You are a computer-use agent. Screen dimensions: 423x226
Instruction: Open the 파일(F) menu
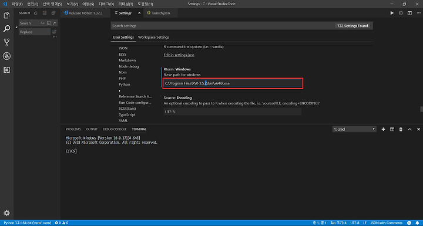coord(17,4)
